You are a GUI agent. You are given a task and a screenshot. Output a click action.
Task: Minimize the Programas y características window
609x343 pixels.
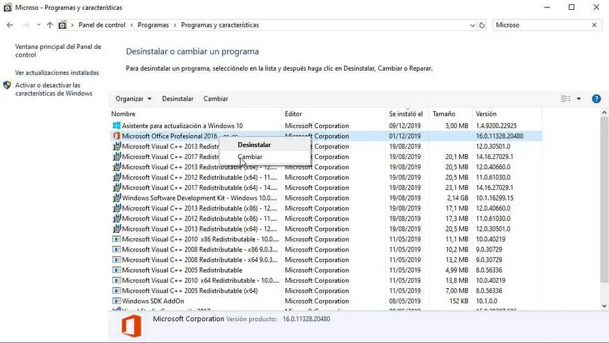(x=547, y=7)
